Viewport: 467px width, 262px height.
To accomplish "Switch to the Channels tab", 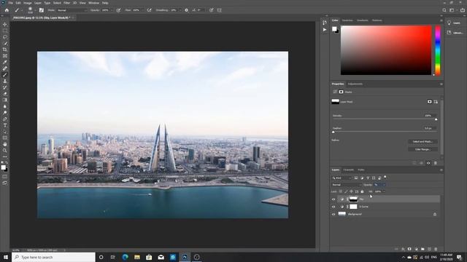I will (x=349, y=170).
